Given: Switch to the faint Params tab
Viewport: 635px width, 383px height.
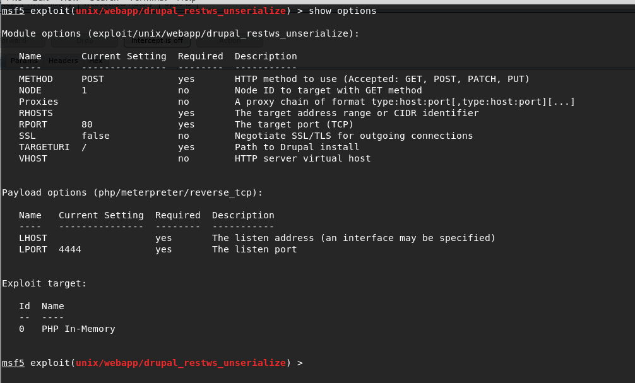Looking at the screenshot, I should [24, 61].
